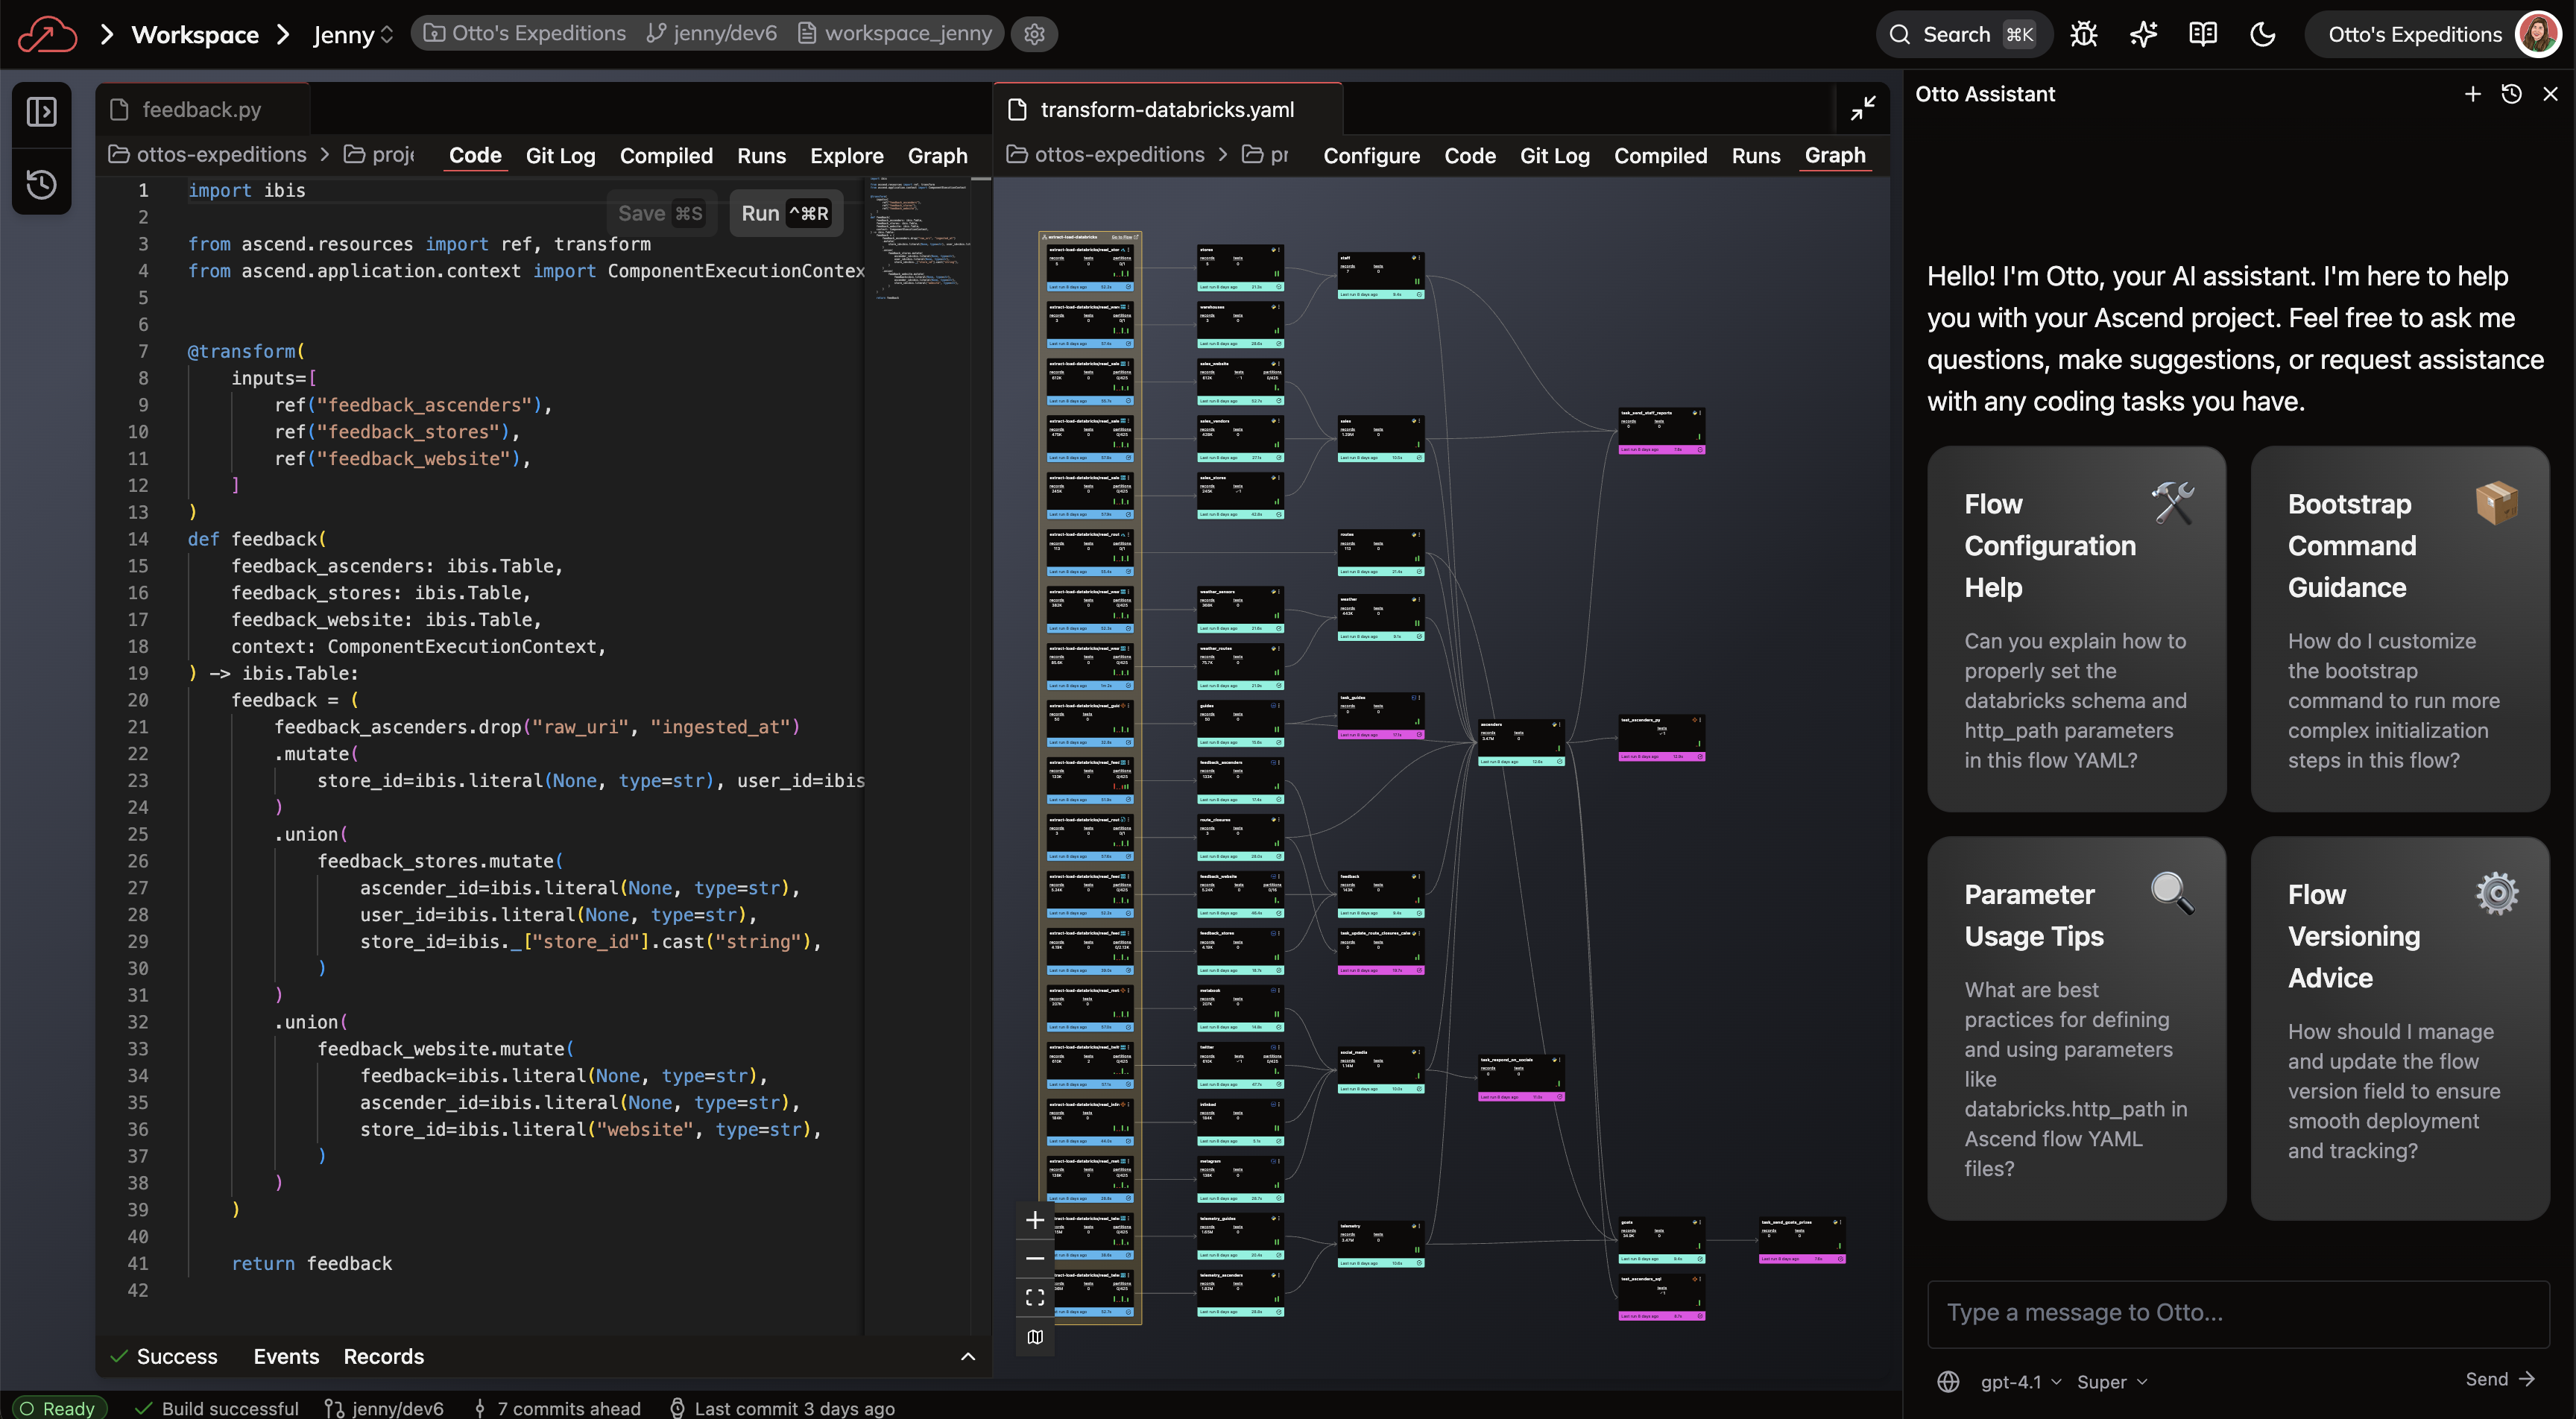Expand the bottom panel with chevron up

(x=968, y=1357)
